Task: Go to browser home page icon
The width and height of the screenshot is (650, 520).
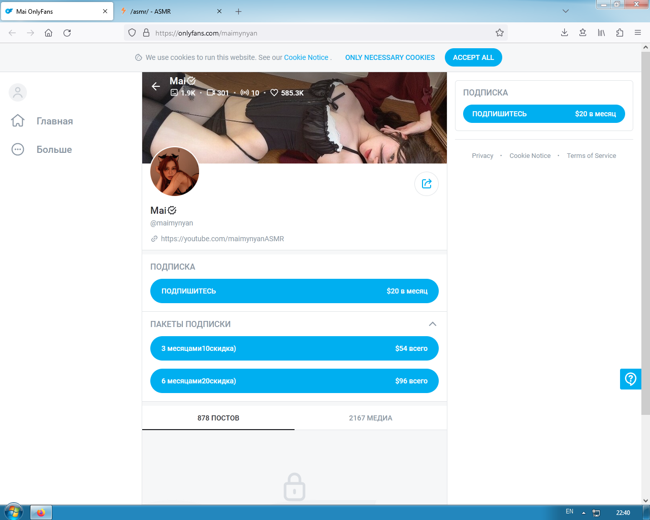Action: [x=49, y=33]
